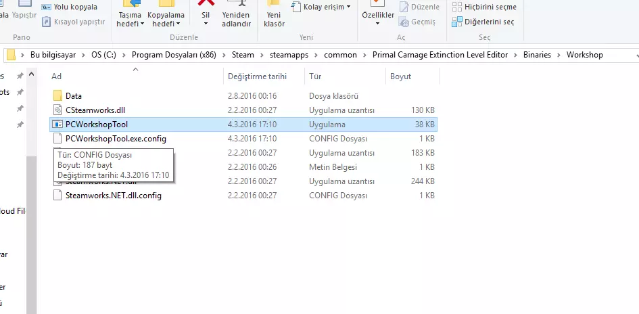Select PCWorkshopTool.exe.config file icon
Viewport: 639px width, 314px height.
(x=57, y=139)
